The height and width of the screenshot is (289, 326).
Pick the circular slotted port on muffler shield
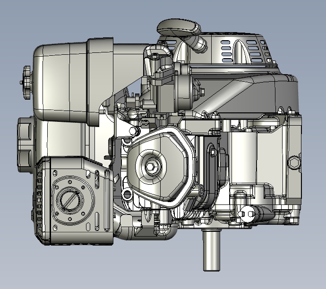click(x=70, y=200)
